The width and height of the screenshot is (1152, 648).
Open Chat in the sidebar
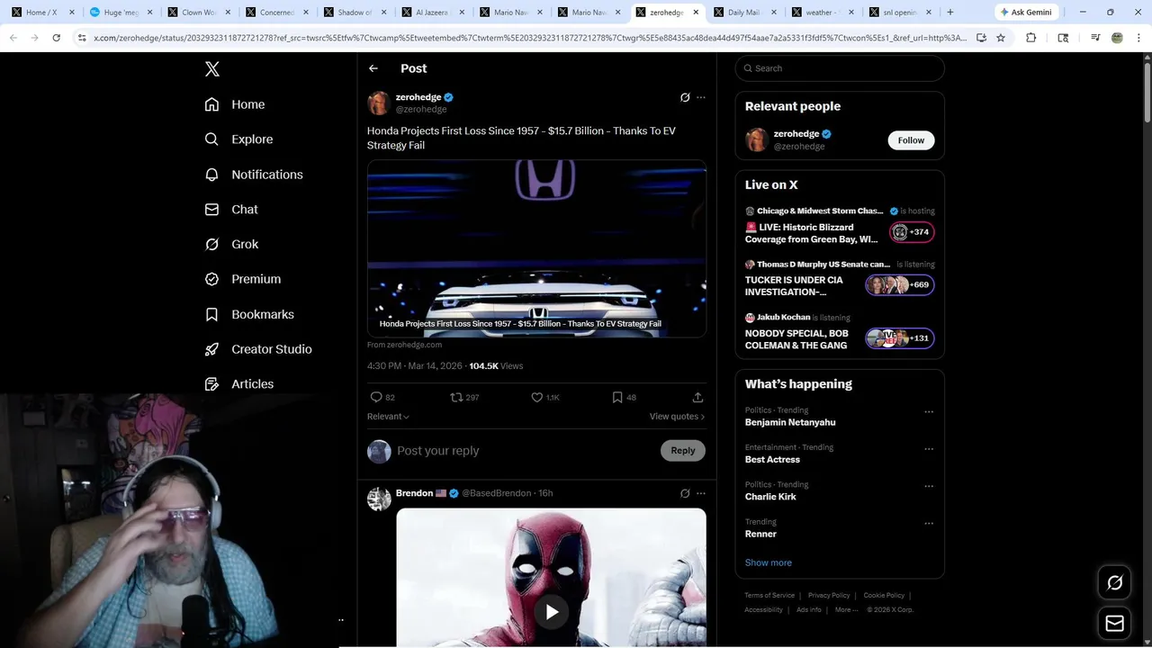(x=231, y=209)
